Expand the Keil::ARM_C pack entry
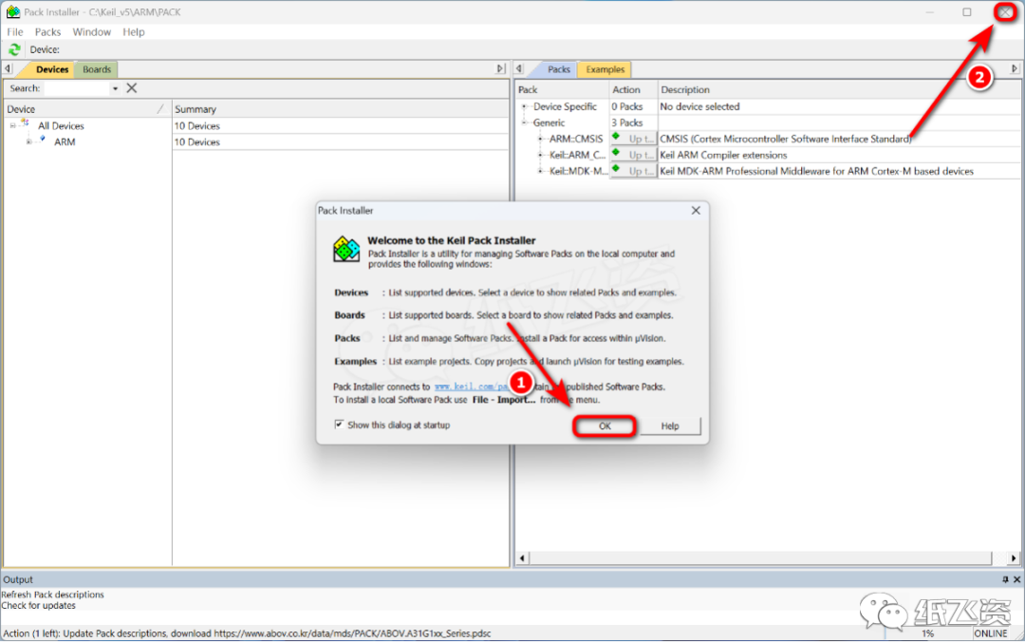Screen dimensions: 1025x642 click(540, 155)
